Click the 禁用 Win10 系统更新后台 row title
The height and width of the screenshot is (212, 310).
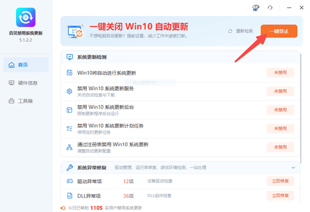click(x=105, y=107)
